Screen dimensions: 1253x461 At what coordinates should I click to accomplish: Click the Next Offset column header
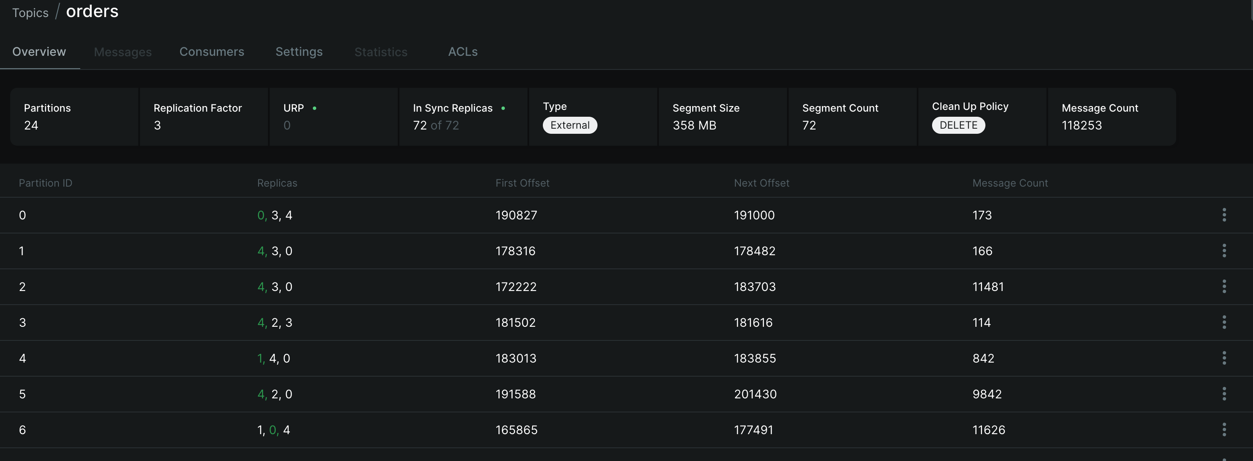(x=761, y=183)
